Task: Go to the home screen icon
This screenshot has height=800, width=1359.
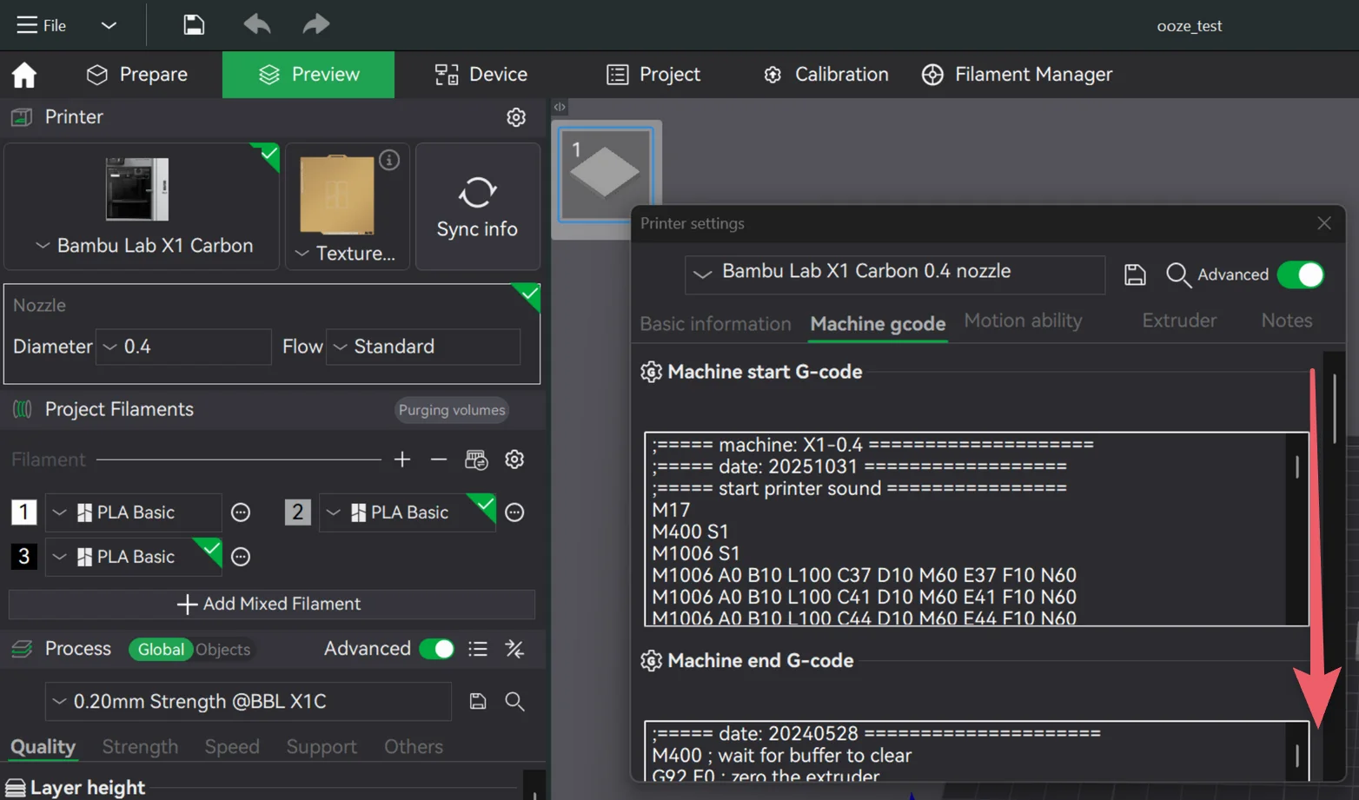Action: pos(24,75)
